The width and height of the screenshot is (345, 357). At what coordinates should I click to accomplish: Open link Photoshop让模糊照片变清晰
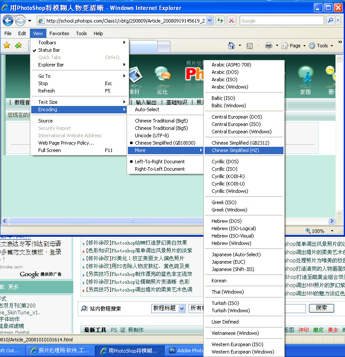(144, 282)
